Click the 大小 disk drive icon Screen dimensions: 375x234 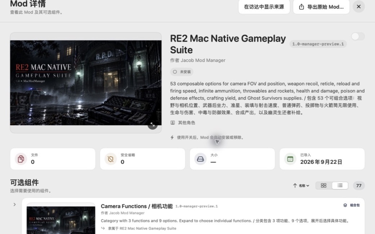(200, 159)
